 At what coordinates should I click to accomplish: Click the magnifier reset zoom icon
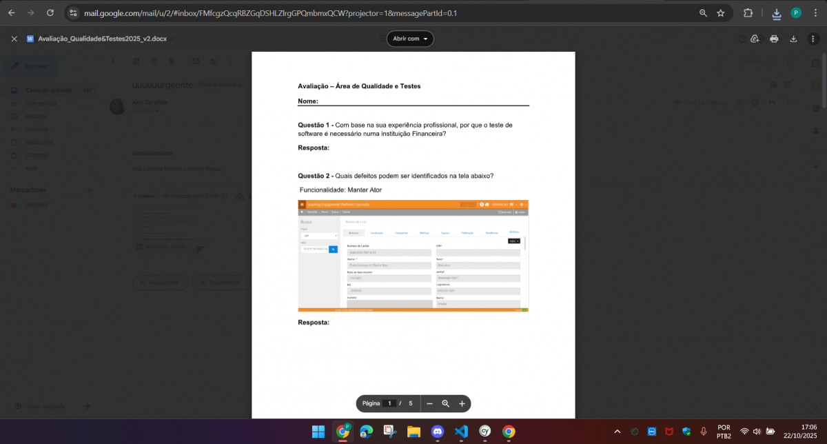click(x=446, y=403)
